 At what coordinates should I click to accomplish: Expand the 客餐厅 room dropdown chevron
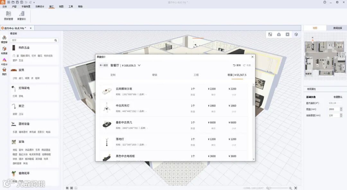point(139,65)
